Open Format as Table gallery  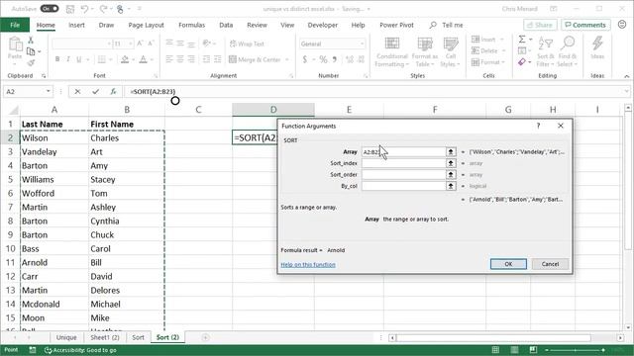[x=425, y=52]
